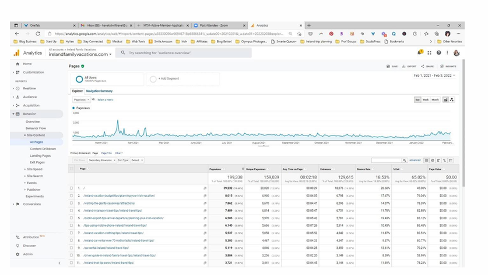Select the Week graph interval tab

tap(426, 99)
